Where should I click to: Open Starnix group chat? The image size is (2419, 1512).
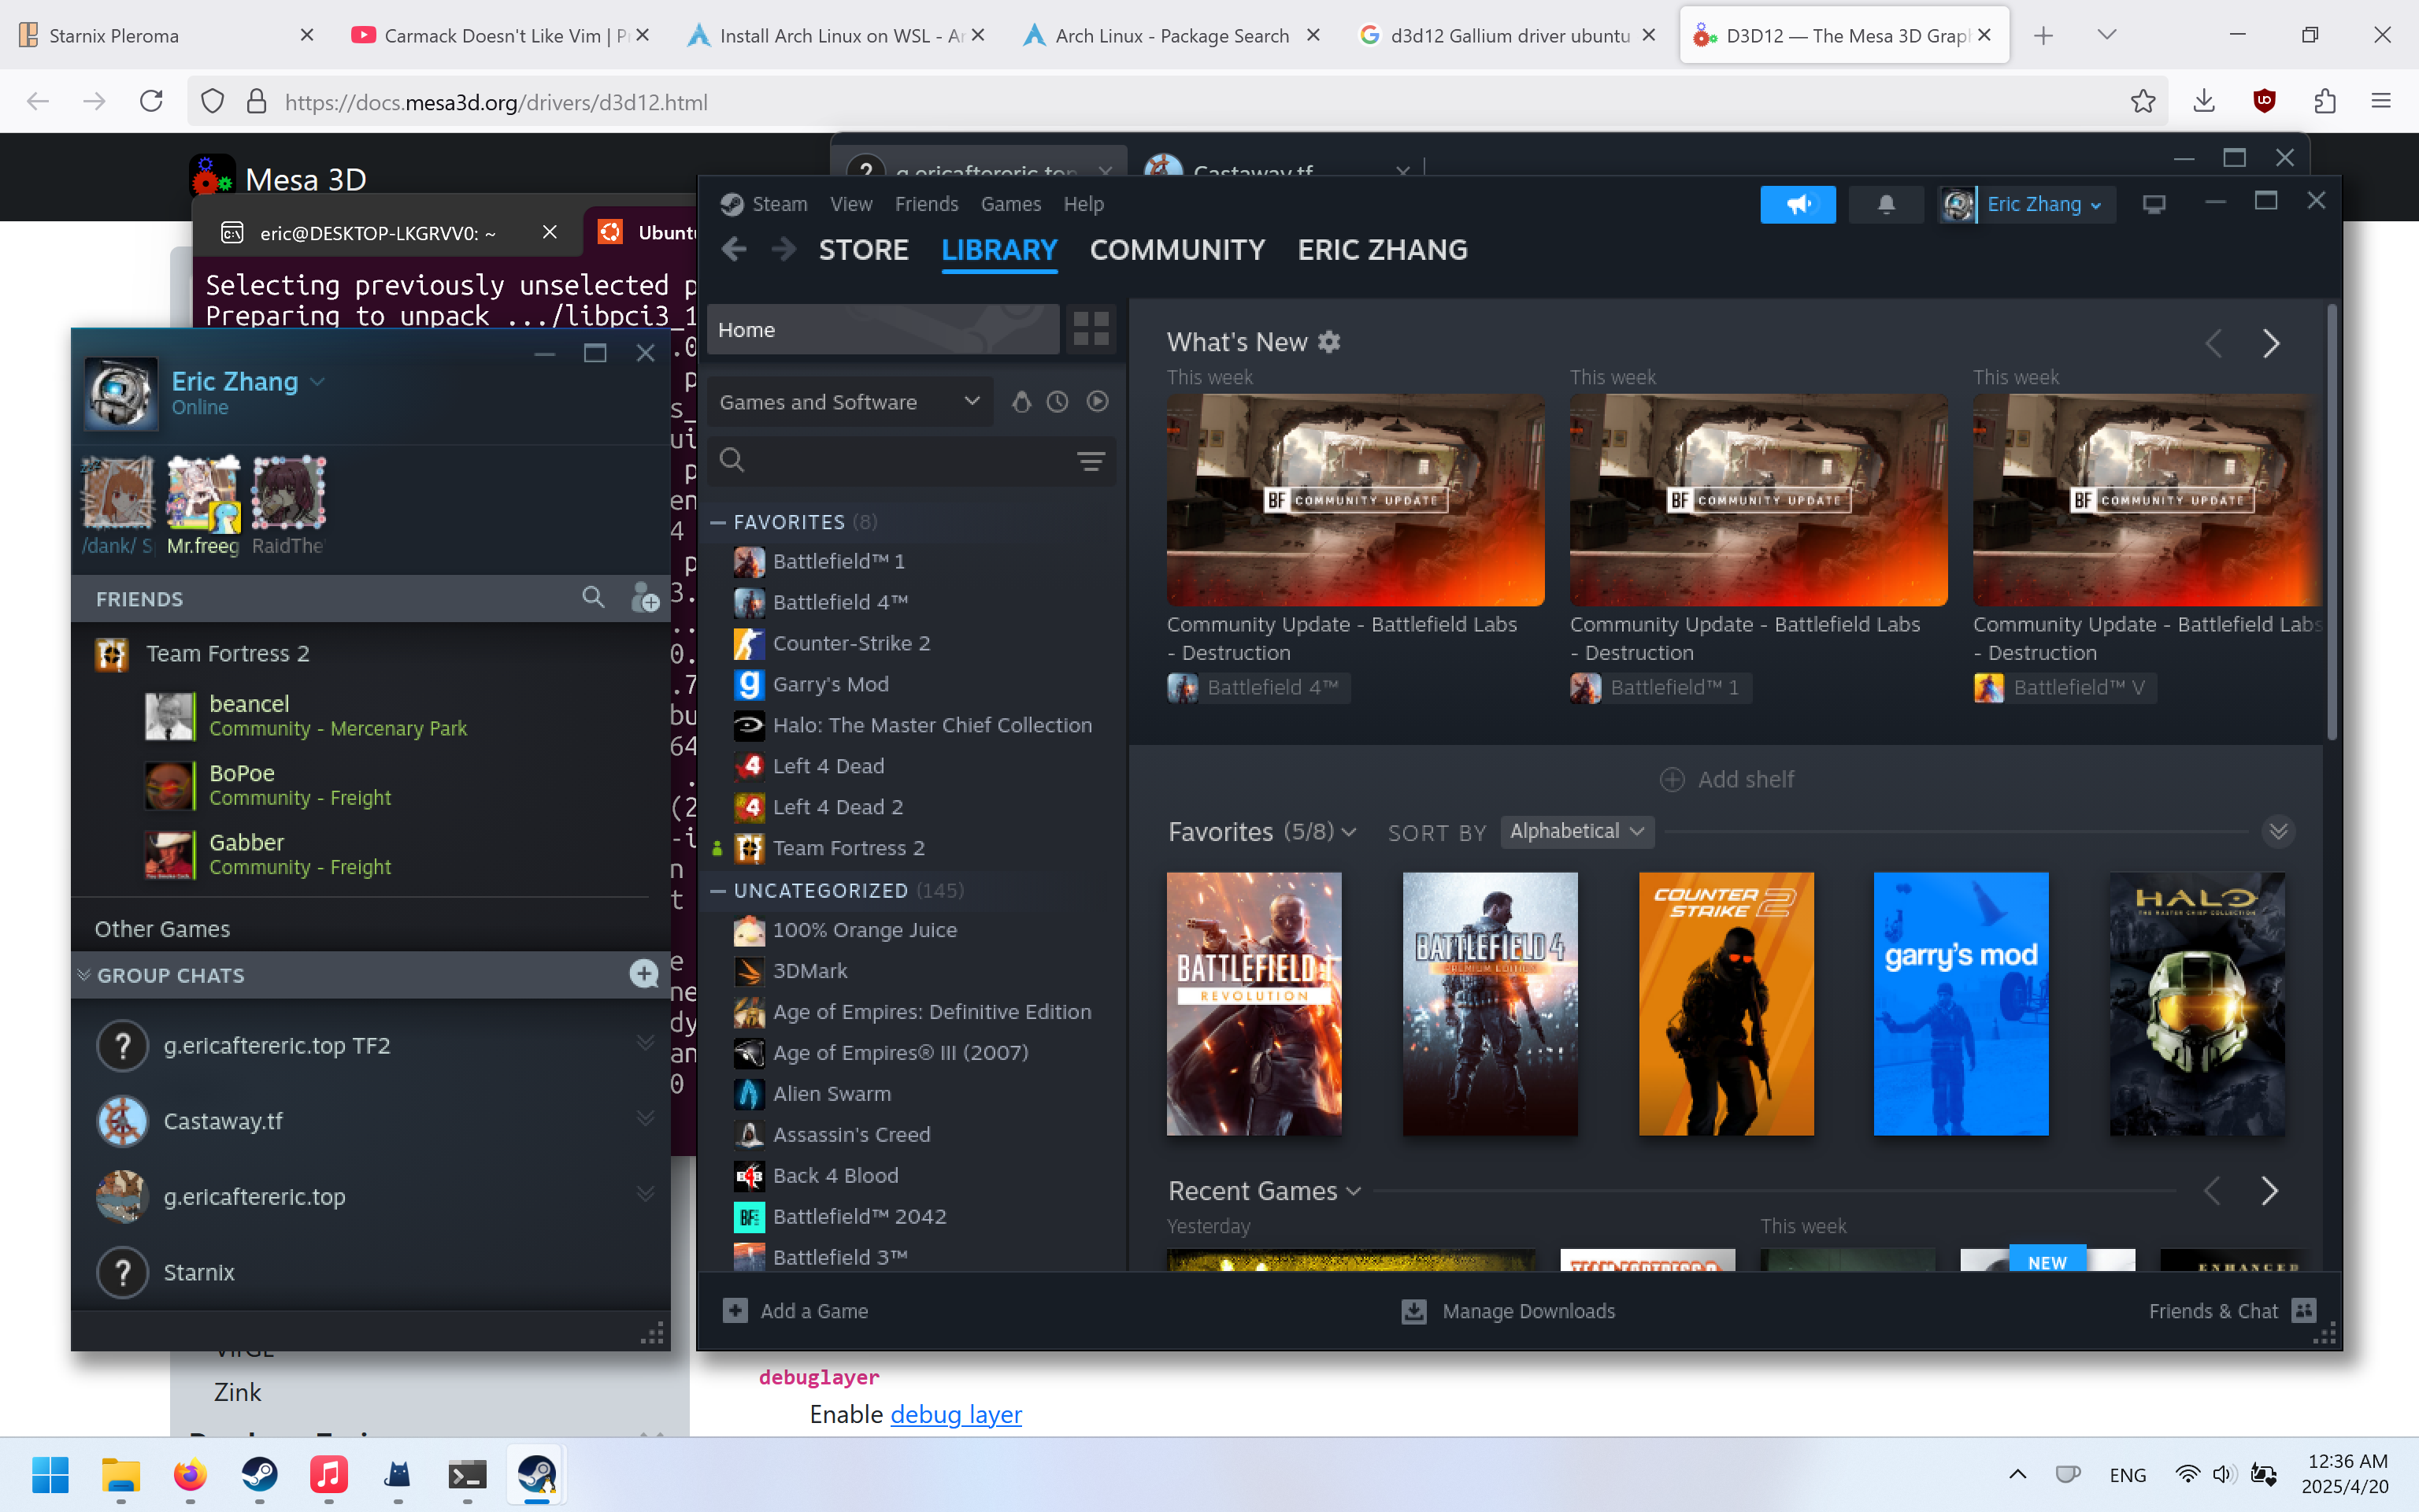tap(370, 1272)
